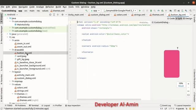Open the Android project view dropdown
Image resolution: width=196 pixels, height=110 pixels.
(x=11, y=15)
